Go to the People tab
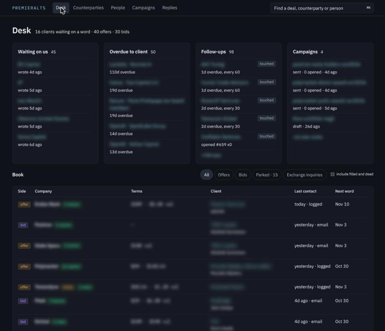The image size is (385, 331). [x=118, y=8]
